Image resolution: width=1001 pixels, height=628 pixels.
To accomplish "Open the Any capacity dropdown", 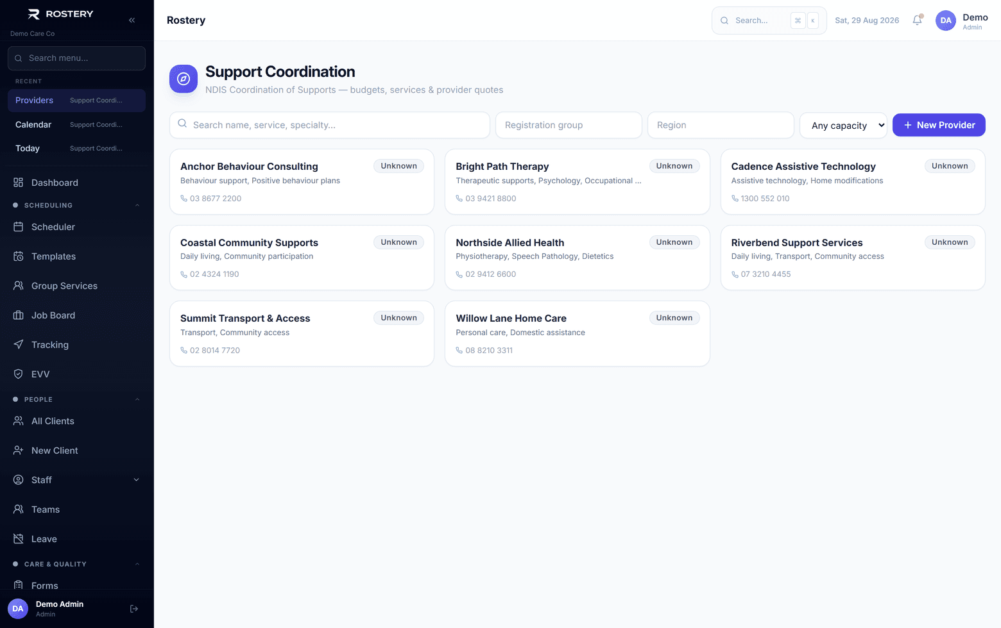I will coord(843,125).
